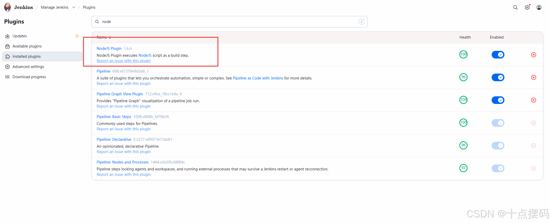
Task: Select Installed plugins in sidebar
Action: (x=42, y=56)
